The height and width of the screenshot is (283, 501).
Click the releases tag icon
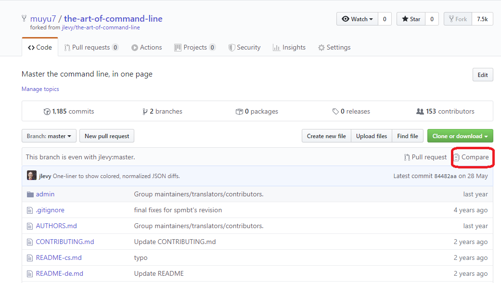(x=335, y=112)
